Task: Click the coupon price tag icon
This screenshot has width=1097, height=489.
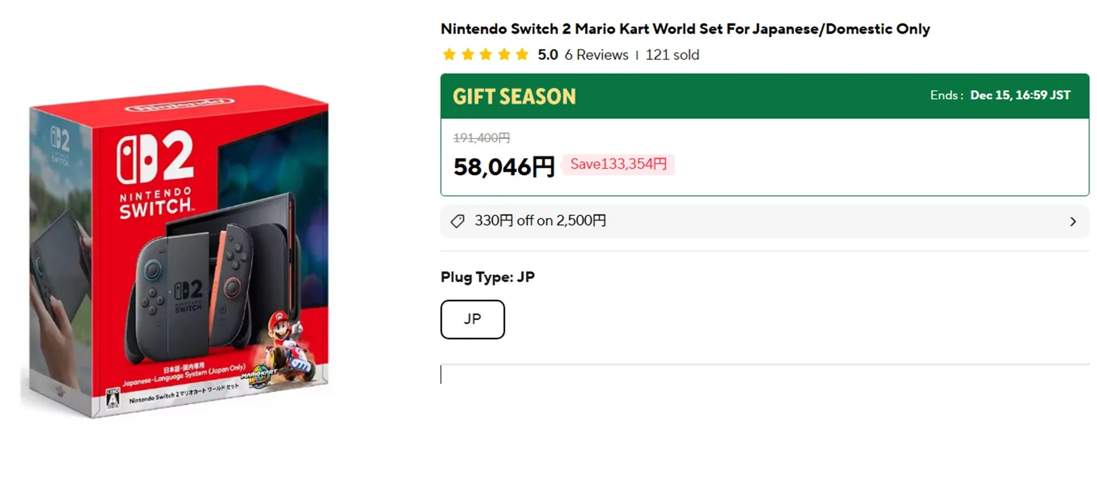Action: (x=458, y=221)
